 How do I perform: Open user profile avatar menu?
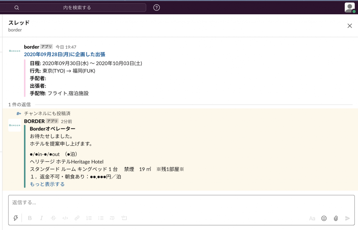click(x=349, y=7)
